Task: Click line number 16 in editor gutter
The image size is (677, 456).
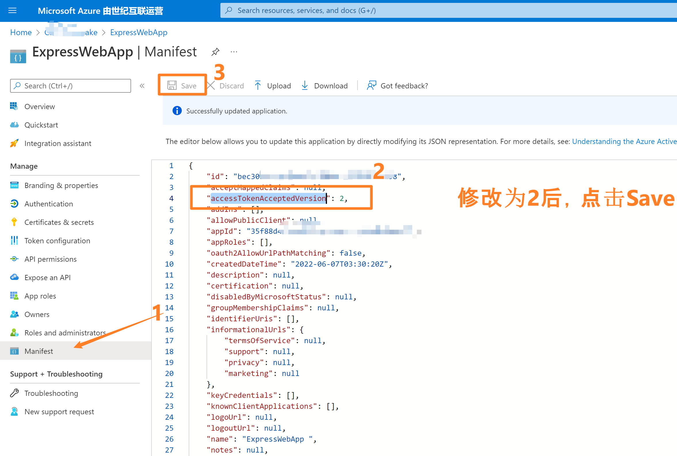Action: (169, 330)
